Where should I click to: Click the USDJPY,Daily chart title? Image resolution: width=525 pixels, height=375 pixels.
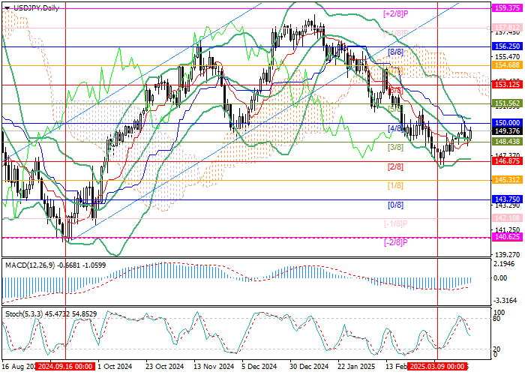pyautogui.click(x=33, y=7)
